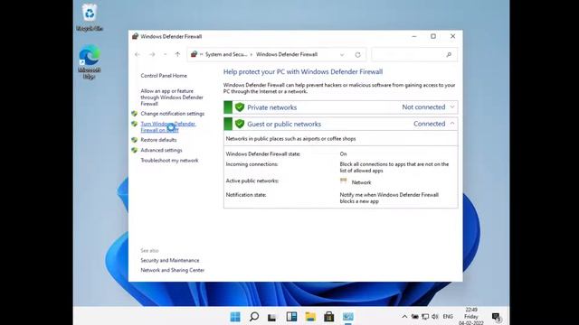
Task: Open Security and Maintenance
Action: point(170,261)
